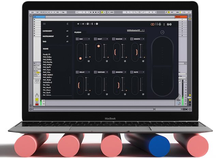Toggle the checkbox under BAS slider
The image size is (221, 159).
pos(88,61)
